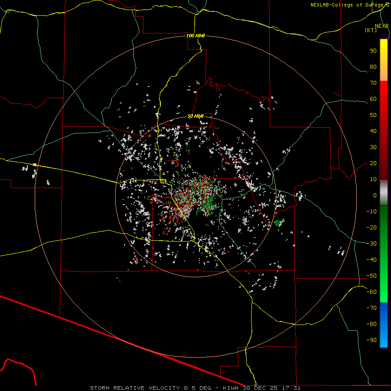Screen dimensions: 391x391
Task: Click the yellow segment of the color scale
Action: pyautogui.click(x=384, y=60)
